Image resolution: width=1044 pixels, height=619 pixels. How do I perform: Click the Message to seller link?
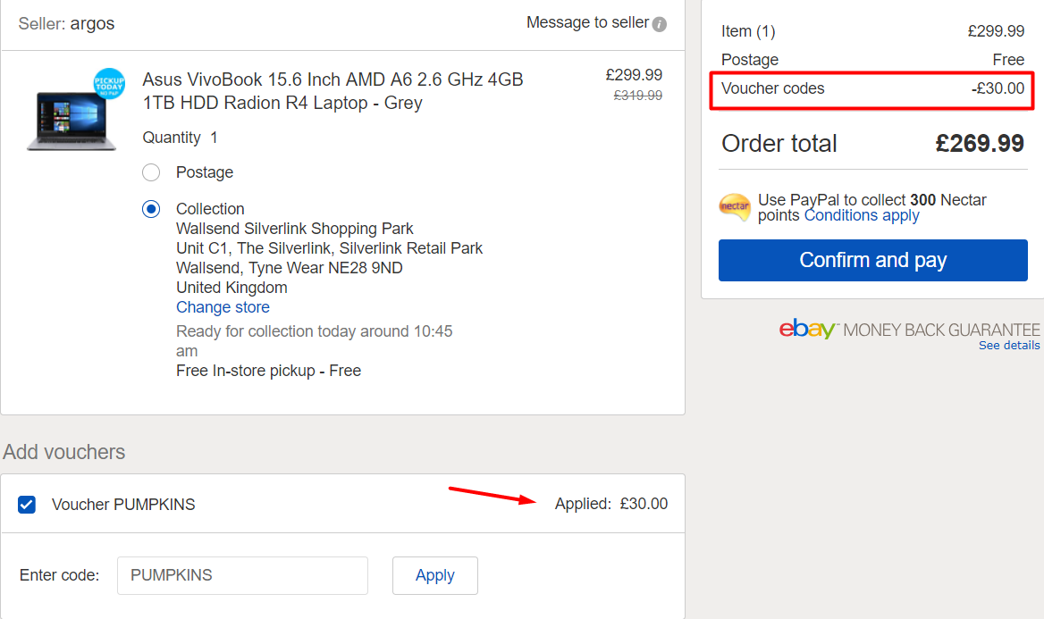click(587, 22)
